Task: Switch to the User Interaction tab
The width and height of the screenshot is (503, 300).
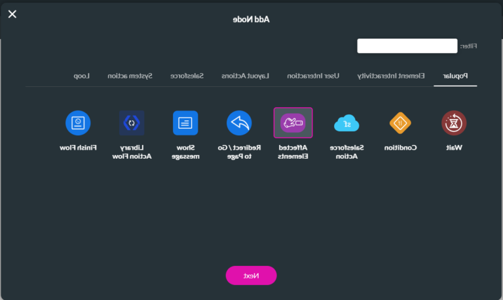Action: pos(313,76)
